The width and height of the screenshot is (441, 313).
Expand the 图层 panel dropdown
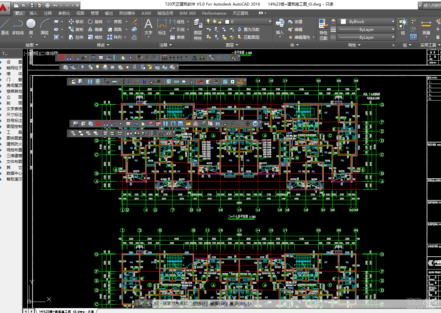(x=232, y=45)
